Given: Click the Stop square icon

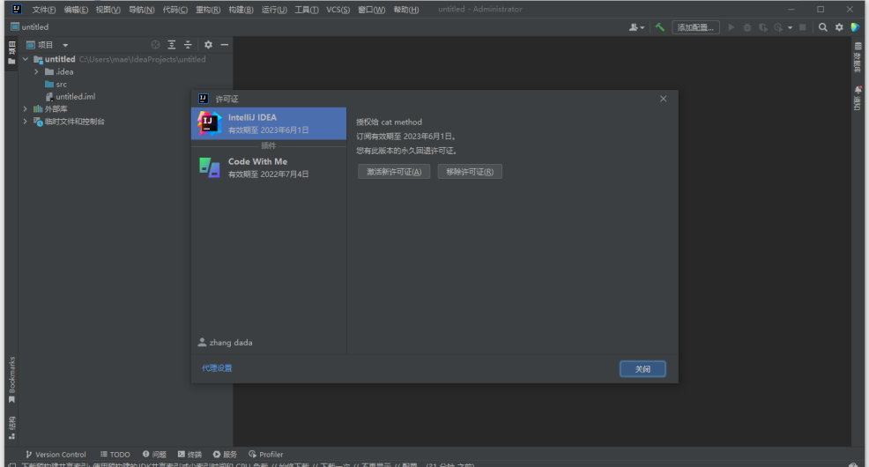Looking at the screenshot, I should [x=802, y=27].
